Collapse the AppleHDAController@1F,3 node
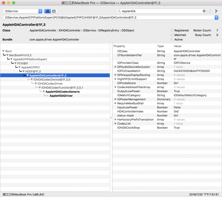This screenshot has height=197, width=222. [x=28, y=75]
